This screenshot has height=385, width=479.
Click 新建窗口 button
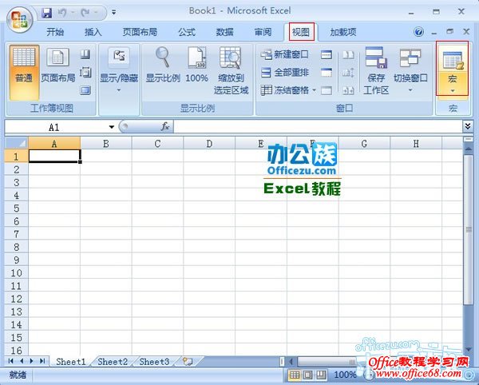pos(285,54)
